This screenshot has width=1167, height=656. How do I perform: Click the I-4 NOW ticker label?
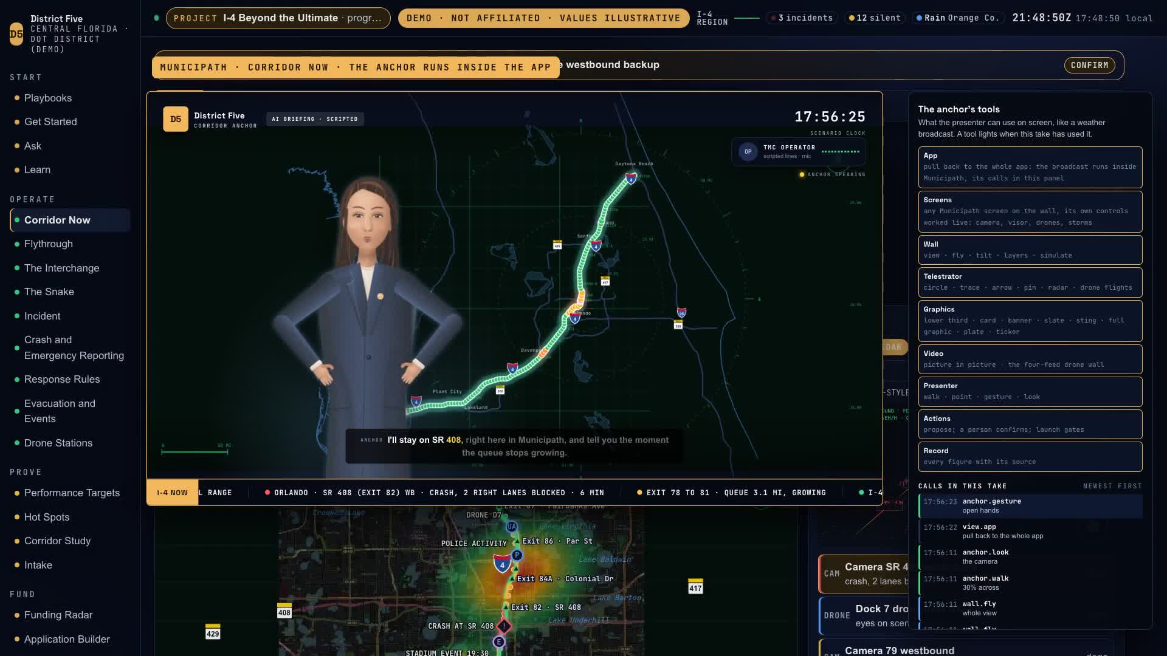pos(172,493)
